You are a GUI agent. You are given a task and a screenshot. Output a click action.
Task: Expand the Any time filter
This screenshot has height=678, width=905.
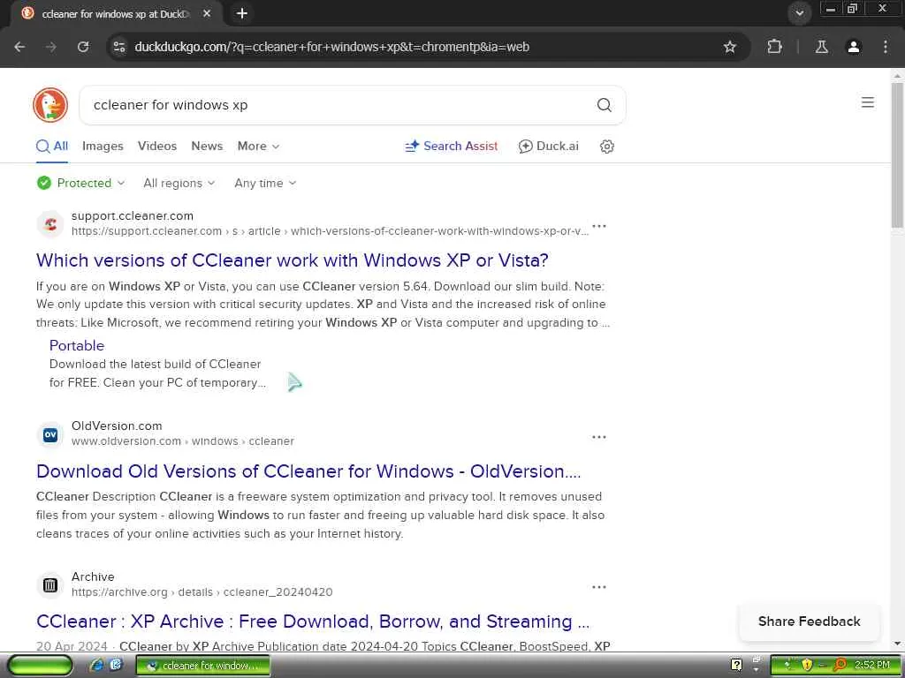265,184
